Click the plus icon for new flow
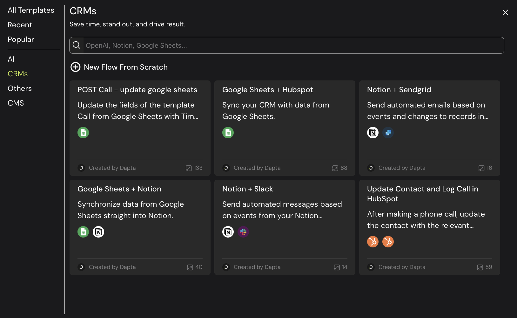The height and width of the screenshot is (318, 517). coord(75,67)
